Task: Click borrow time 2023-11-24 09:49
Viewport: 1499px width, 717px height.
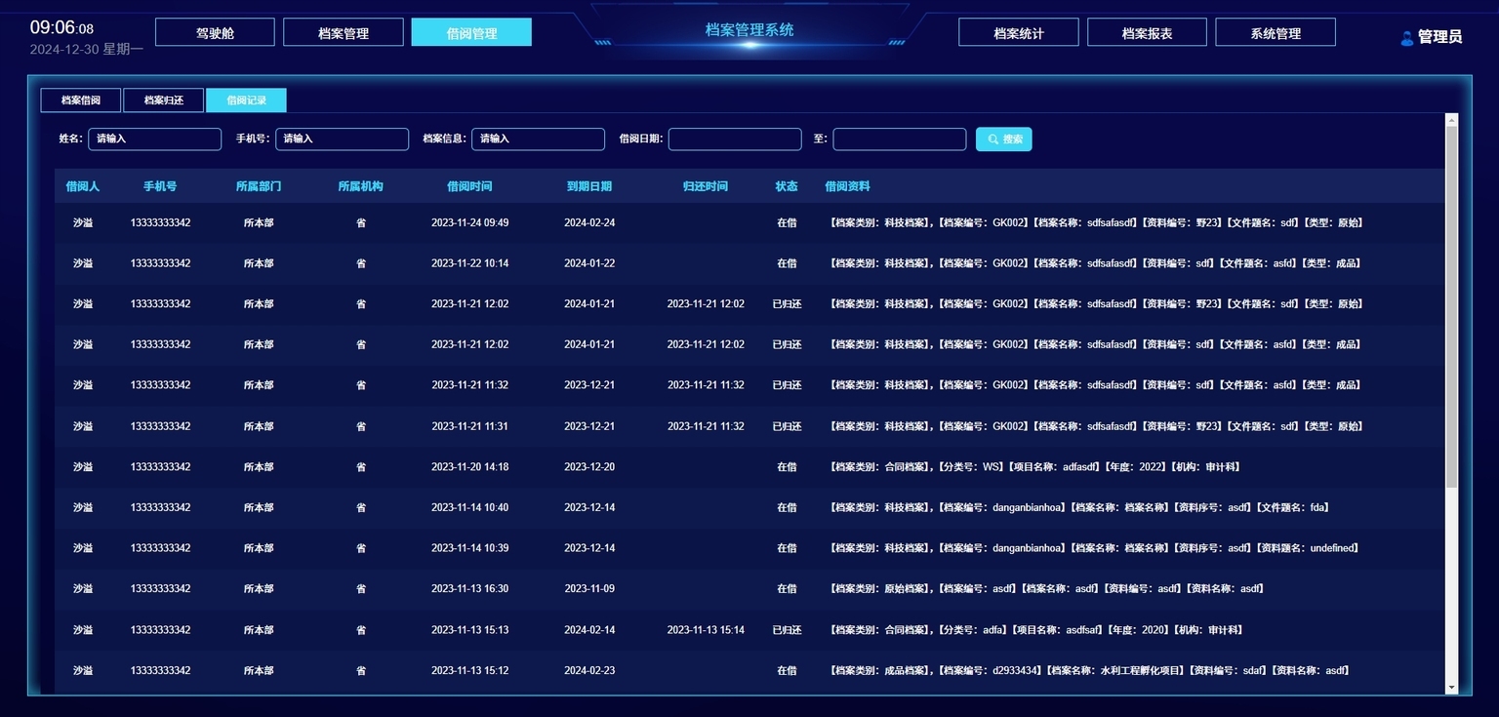Action: point(469,222)
